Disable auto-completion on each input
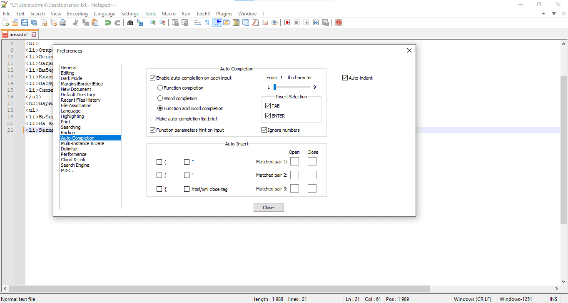 152,78
